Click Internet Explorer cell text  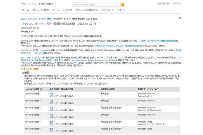click(145, 96)
